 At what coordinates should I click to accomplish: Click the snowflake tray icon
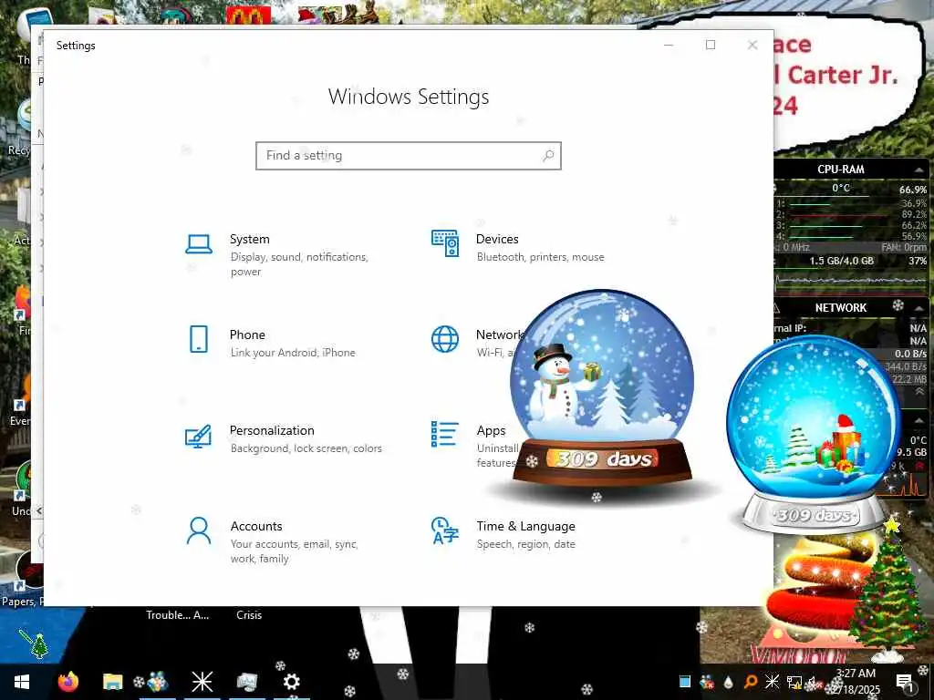pos(772,682)
